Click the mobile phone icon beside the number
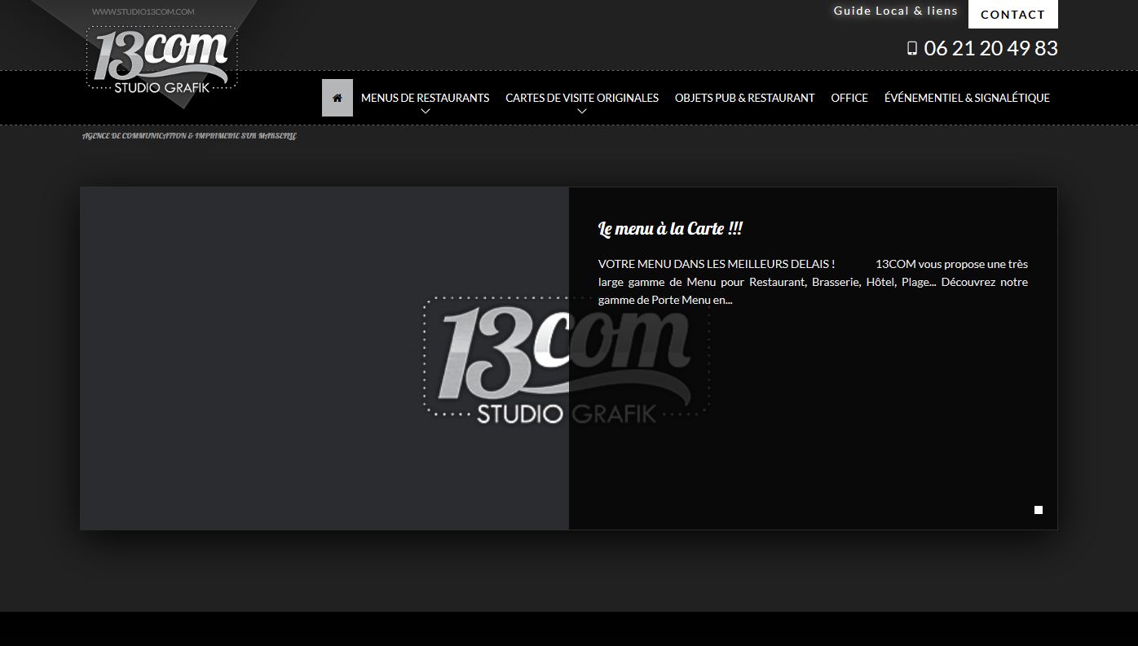1138x646 pixels. pos(911,49)
